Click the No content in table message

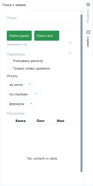pyautogui.click(x=42, y=158)
